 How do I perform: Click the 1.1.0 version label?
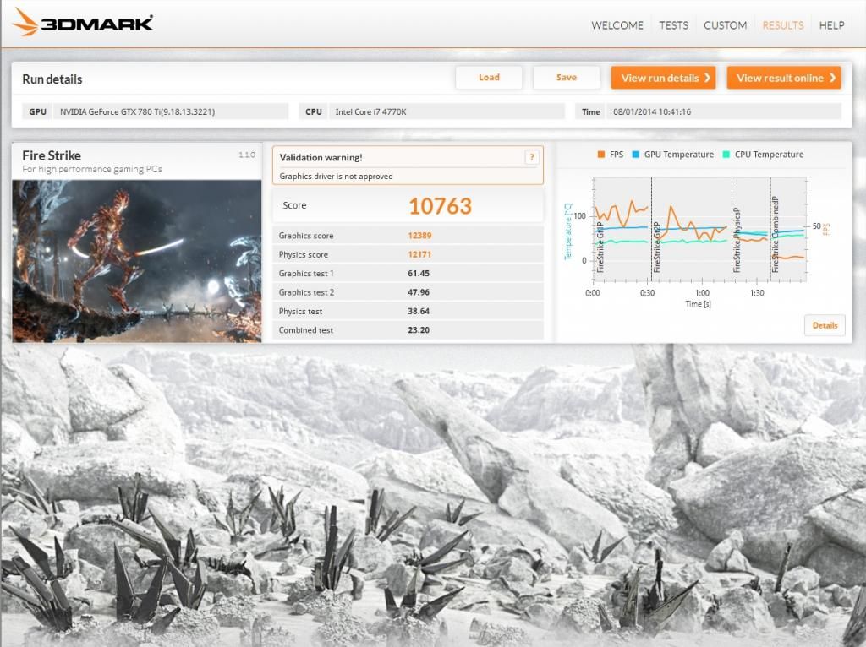(x=247, y=155)
